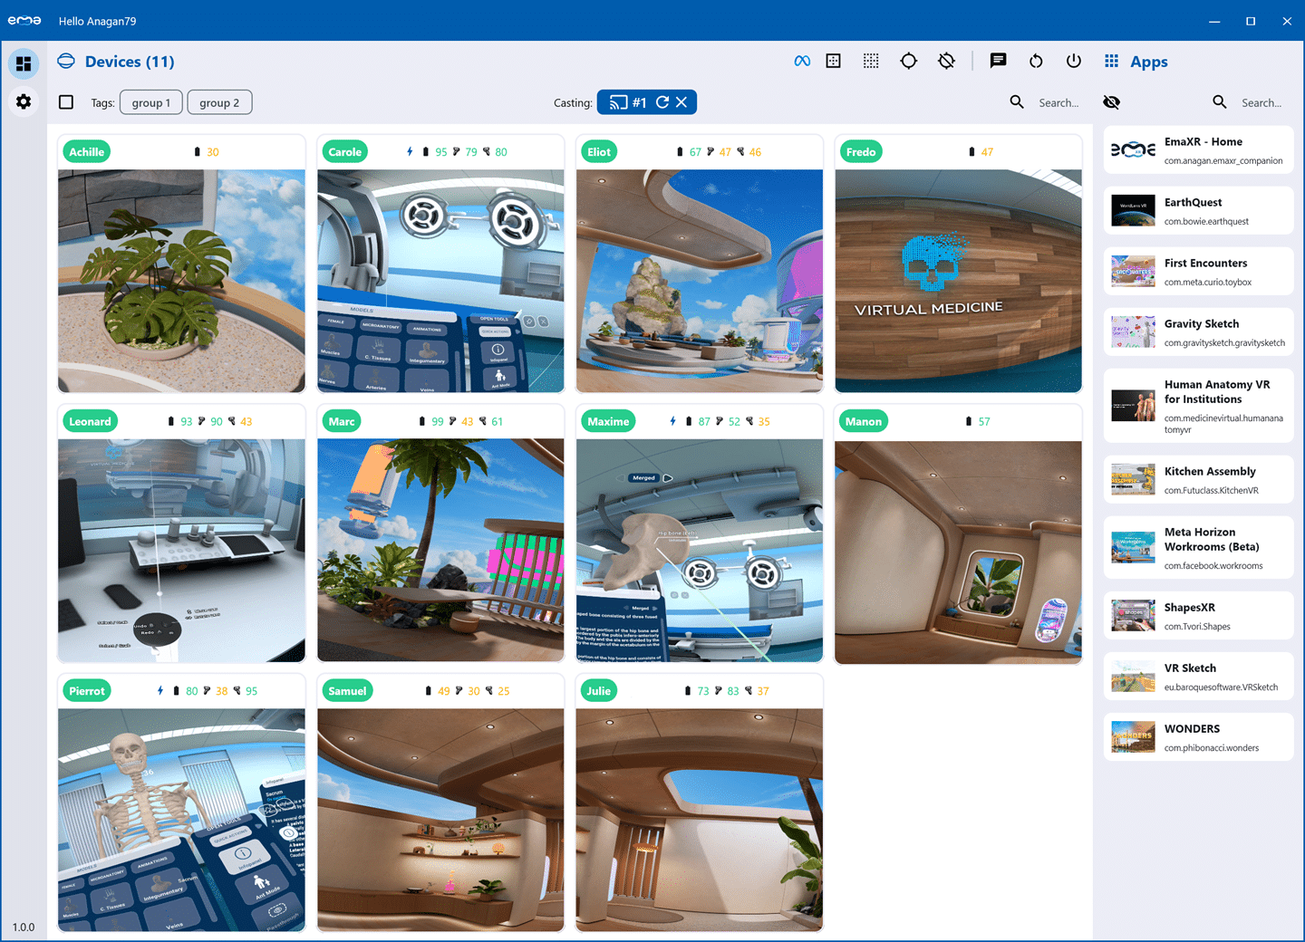1305x942 pixels.
Task: Open the dashboard grid icon in sidebar
Action: tap(24, 63)
